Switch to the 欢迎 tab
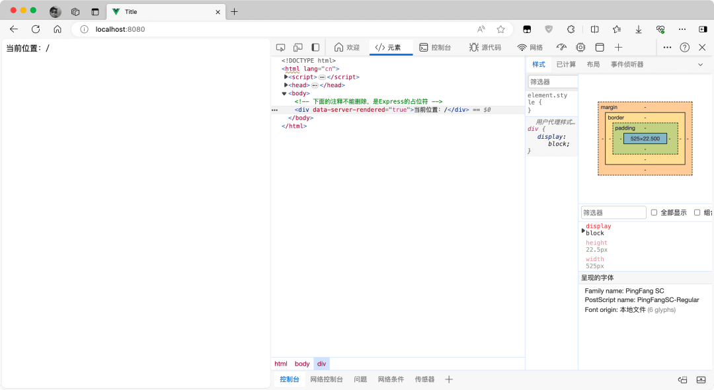 347,48
